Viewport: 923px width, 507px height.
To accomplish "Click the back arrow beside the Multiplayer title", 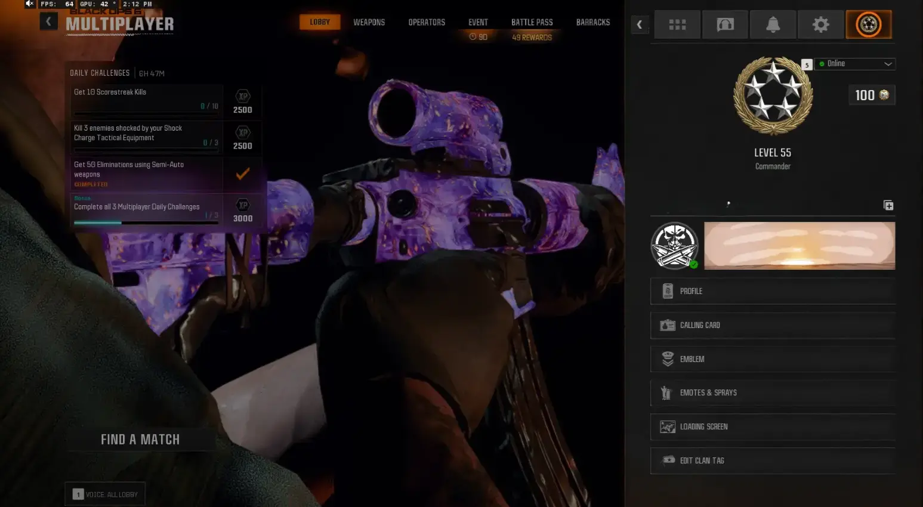I will [48, 22].
